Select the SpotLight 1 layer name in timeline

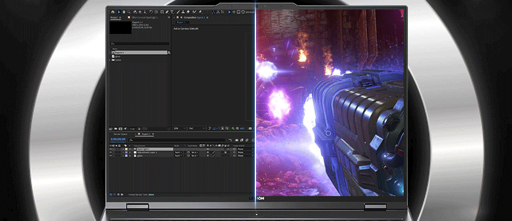(155, 149)
